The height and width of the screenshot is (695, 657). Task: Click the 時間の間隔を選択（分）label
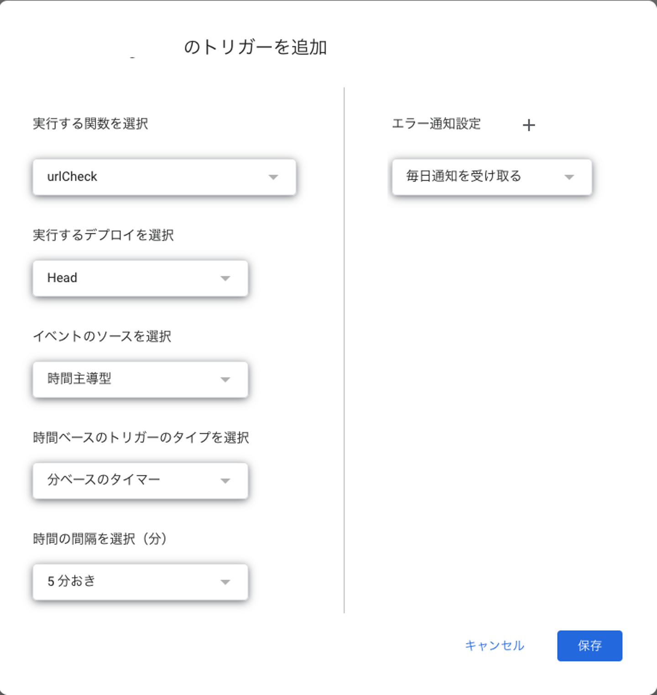click(100, 539)
